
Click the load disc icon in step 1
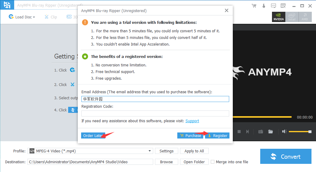coord(72,70)
